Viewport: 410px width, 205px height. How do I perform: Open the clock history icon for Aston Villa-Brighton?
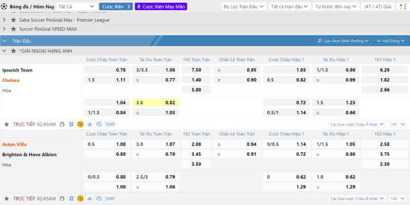click(98, 199)
